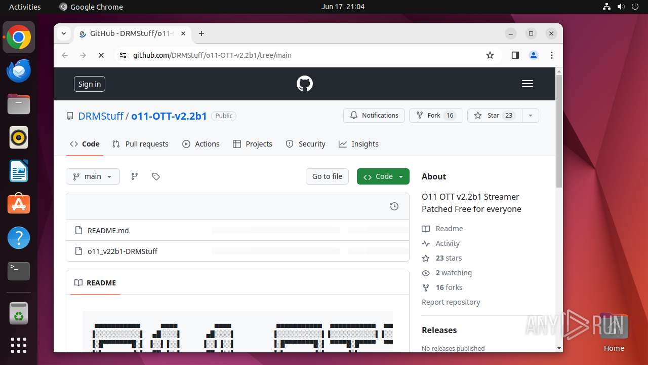Select the README tab
This screenshot has height=365, width=648.
pos(95,283)
